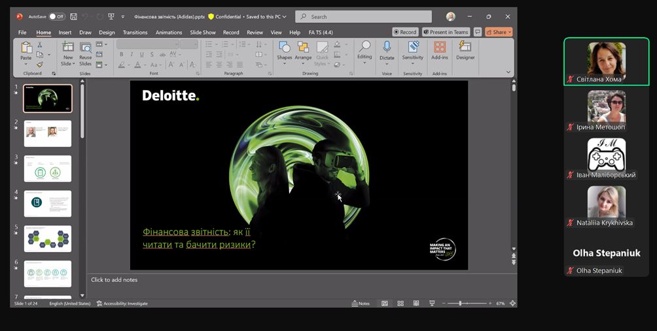Viewport: 657px width, 331px height.
Task: Switch to the Design tab
Action: click(x=107, y=32)
